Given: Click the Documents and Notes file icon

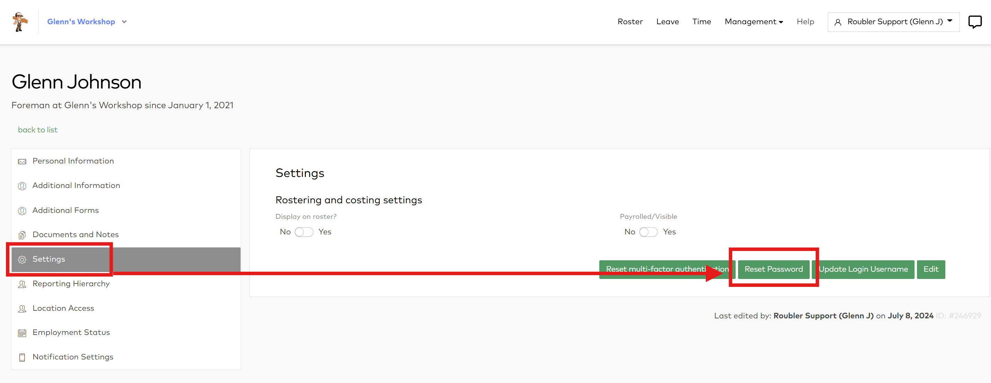Looking at the screenshot, I should (22, 235).
